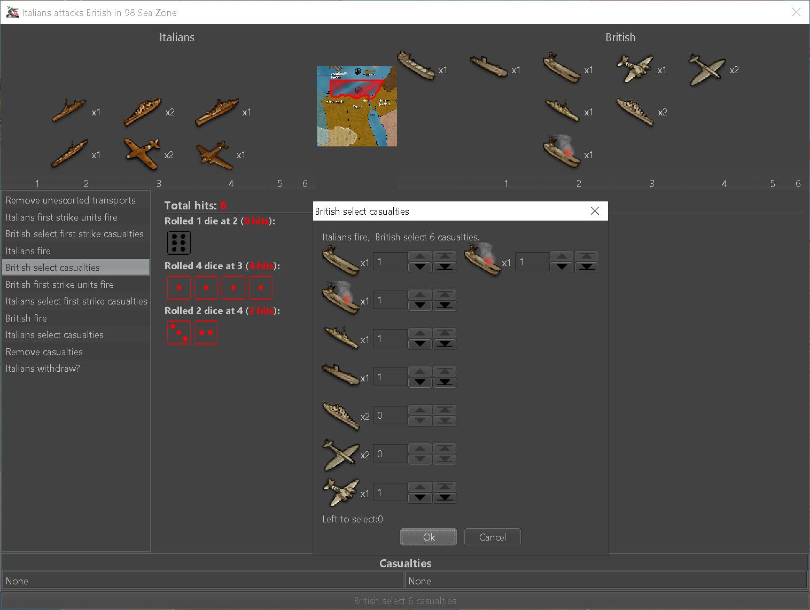
Task: Select Italians select first strike casualties step
Action: coord(76,301)
